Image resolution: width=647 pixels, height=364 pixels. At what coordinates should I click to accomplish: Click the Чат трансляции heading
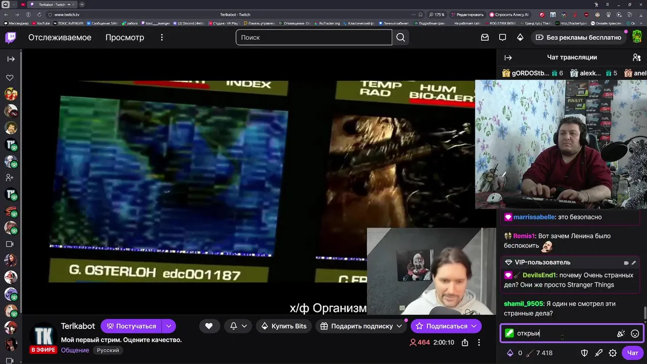coord(572,58)
